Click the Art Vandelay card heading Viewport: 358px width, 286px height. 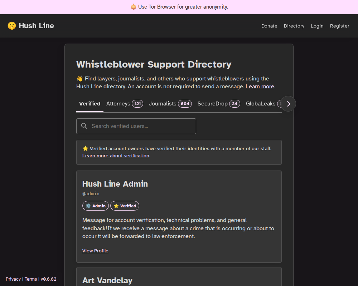(107, 280)
